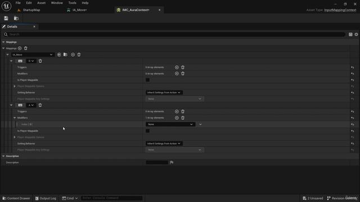Open the File menu
The height and width of the screenshot is (202, 360).
(x=18, y=3)
